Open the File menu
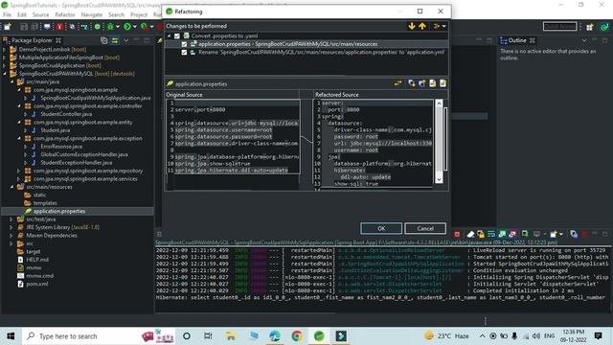 tap(7, 14)
